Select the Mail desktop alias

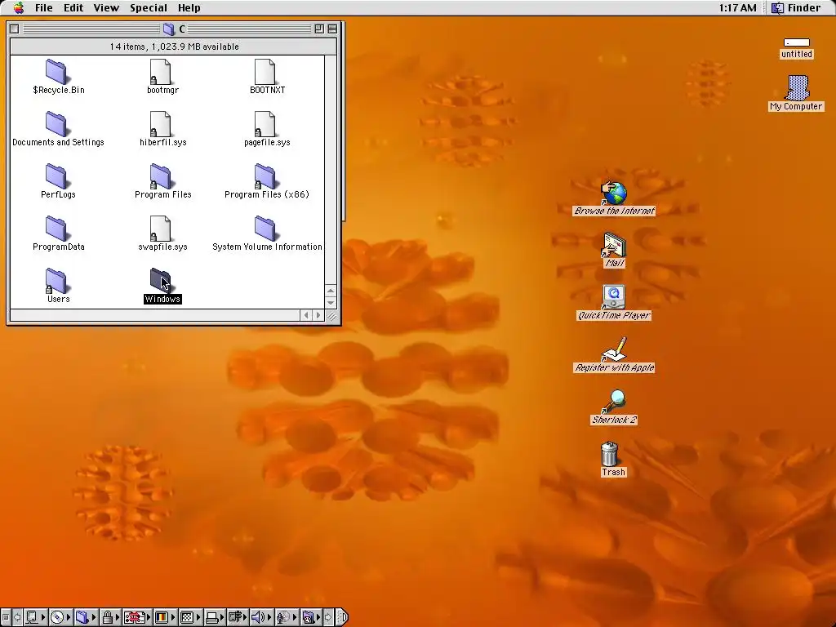(614, 250)
